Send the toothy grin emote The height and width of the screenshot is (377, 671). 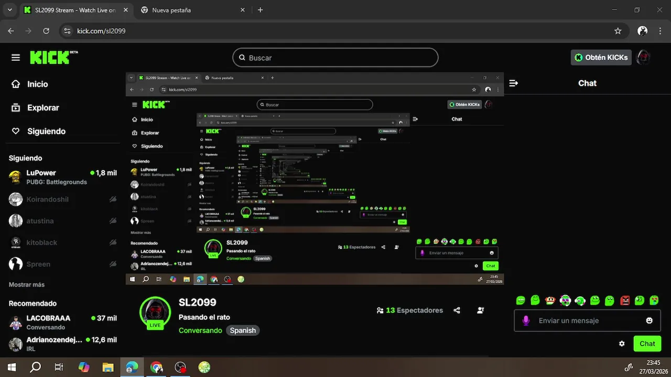point(521,301)
